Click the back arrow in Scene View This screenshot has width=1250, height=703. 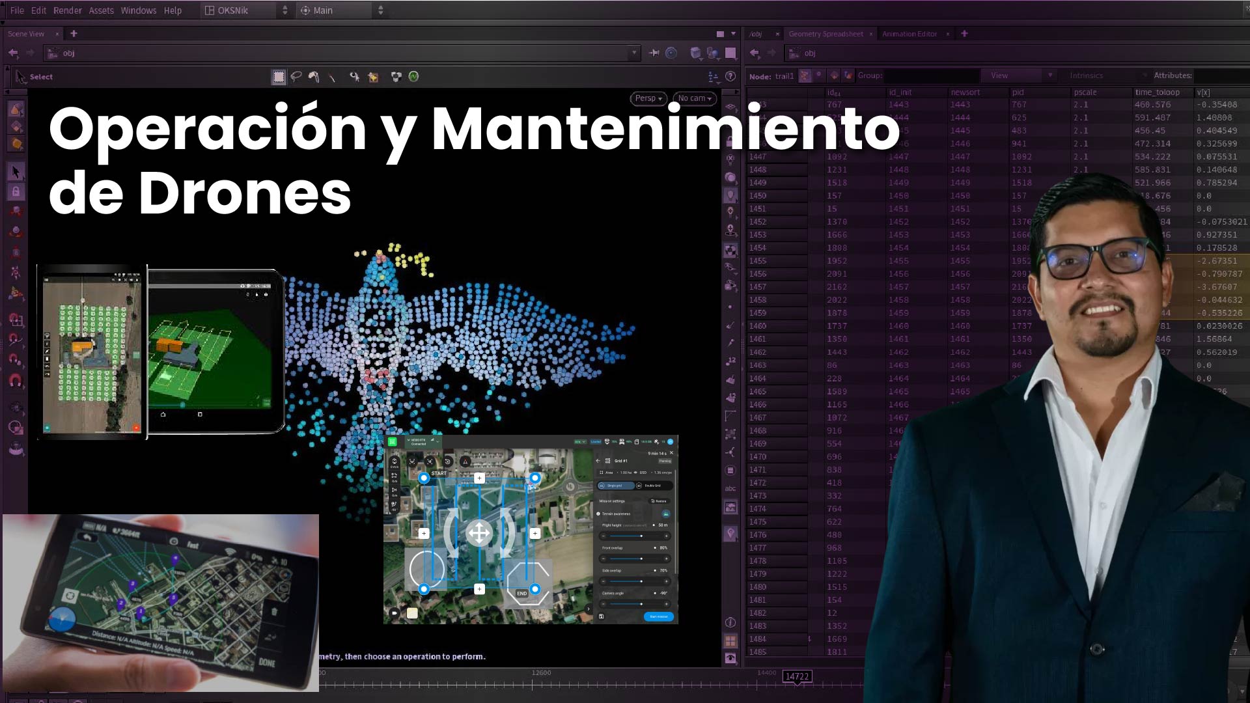click(x=13, y=53)
